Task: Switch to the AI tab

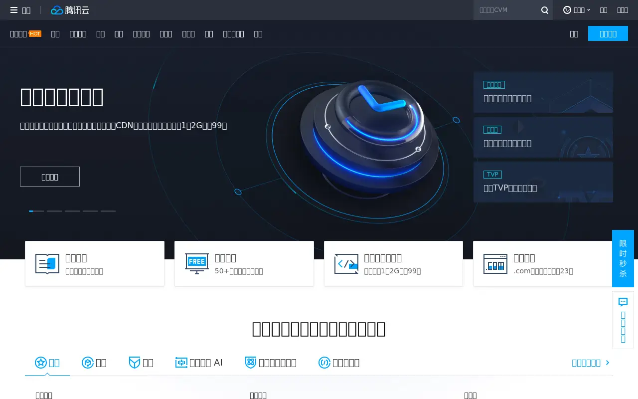Action: (199, 363)
